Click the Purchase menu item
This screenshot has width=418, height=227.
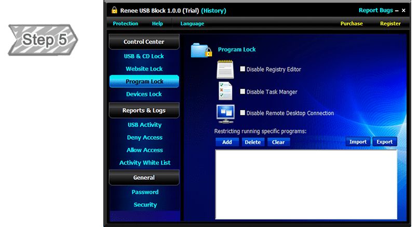(352, 23)
